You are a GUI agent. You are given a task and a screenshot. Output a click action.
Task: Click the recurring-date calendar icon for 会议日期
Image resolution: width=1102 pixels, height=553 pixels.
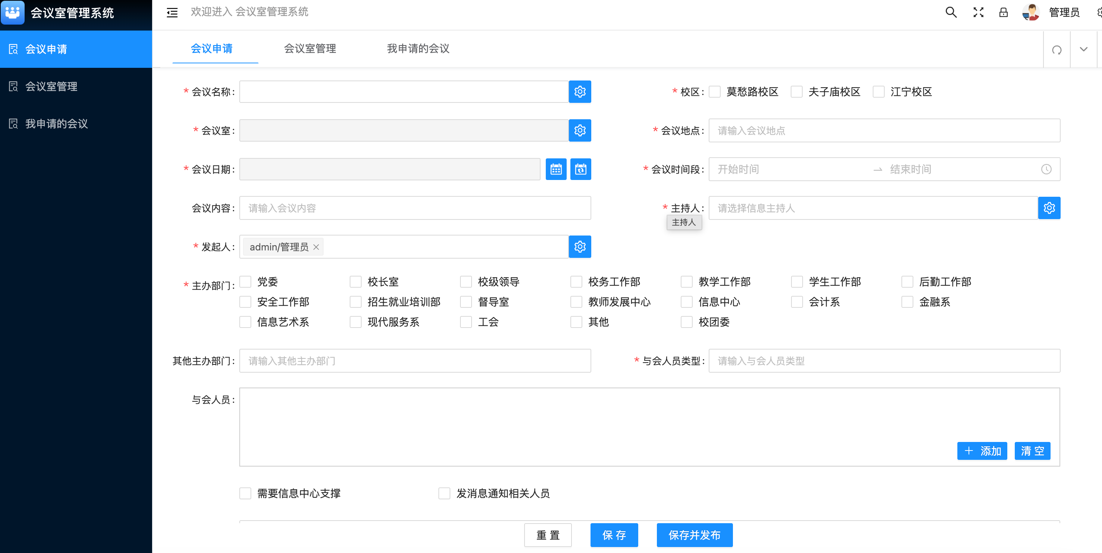580,169
